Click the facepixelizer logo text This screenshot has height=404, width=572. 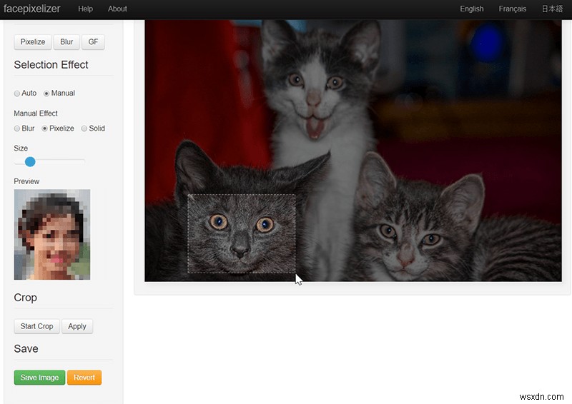tap(31, 9)
